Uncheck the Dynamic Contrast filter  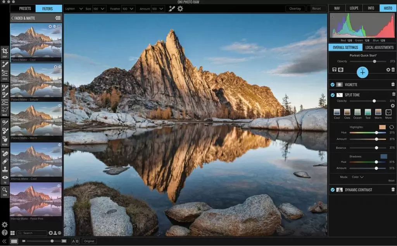click(x=333, y=190)
